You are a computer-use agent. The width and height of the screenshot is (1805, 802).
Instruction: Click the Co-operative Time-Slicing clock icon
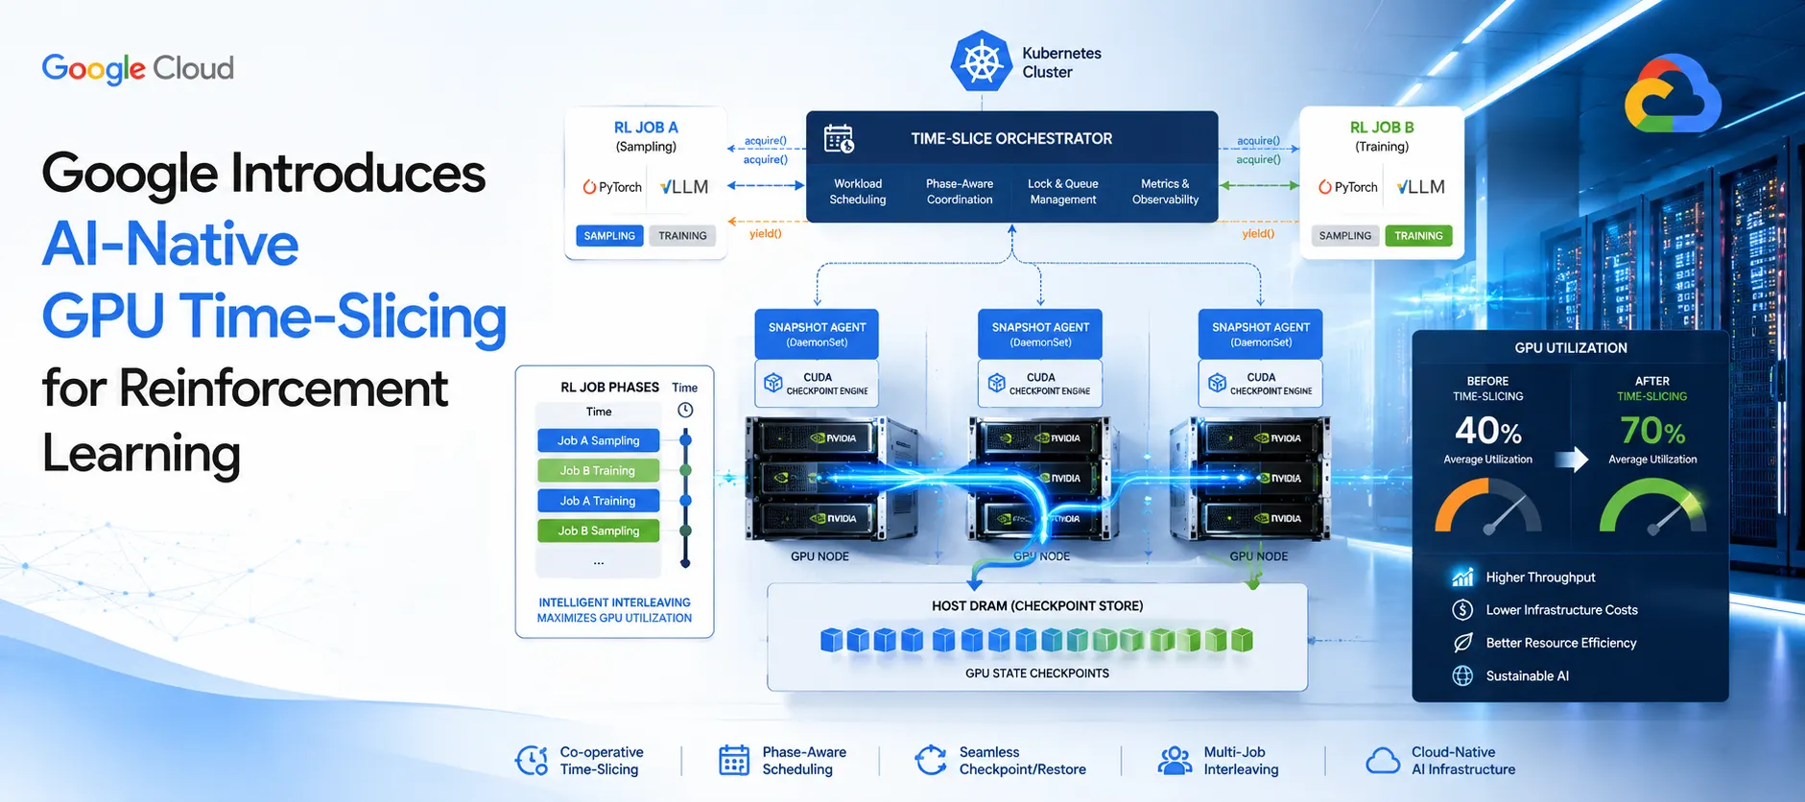(x=532, y=761)
